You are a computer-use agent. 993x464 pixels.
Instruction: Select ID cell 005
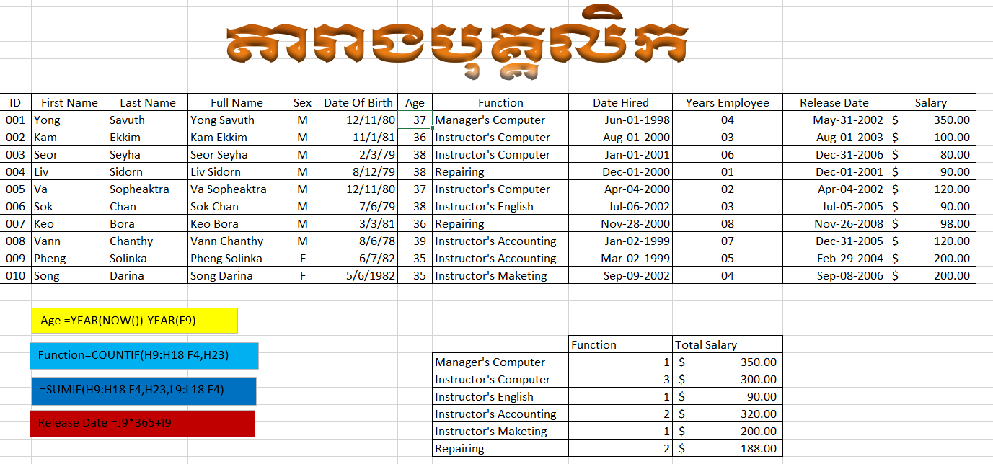coord(15,189)
